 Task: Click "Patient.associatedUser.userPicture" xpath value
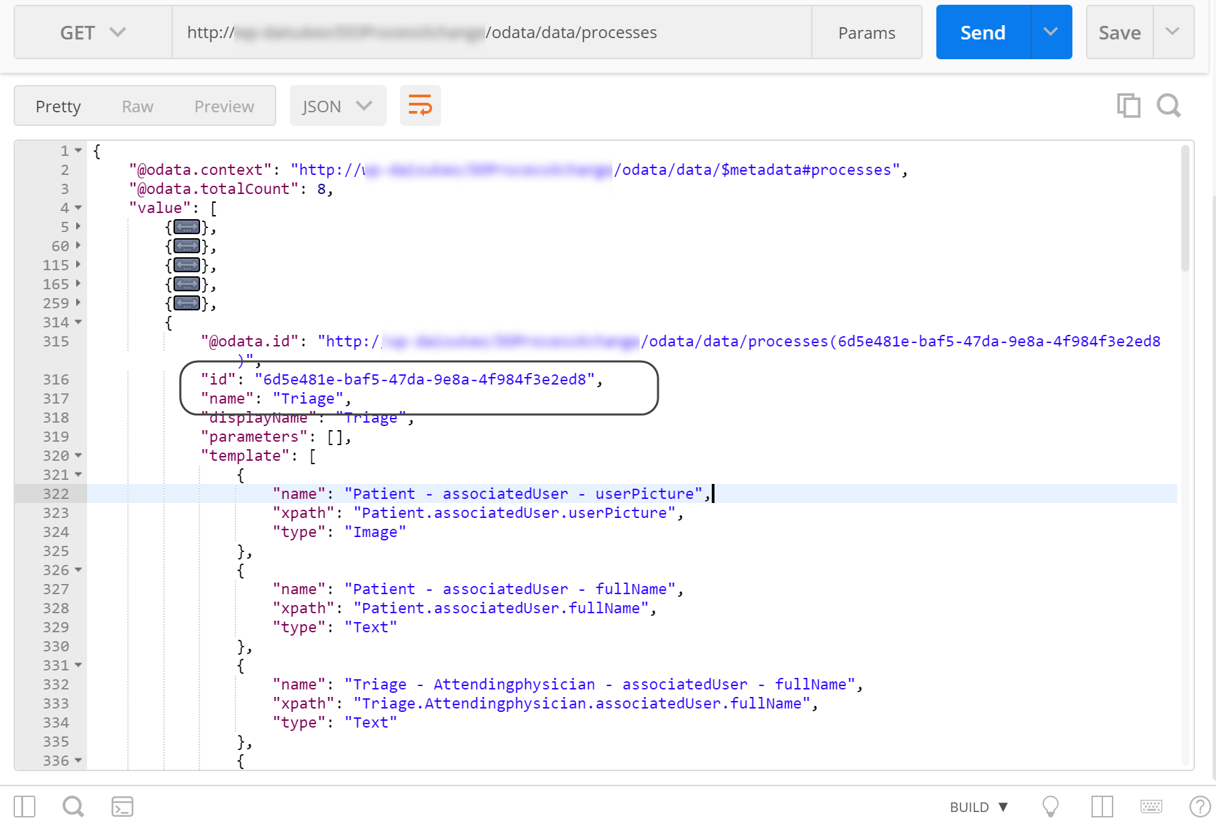514,513
